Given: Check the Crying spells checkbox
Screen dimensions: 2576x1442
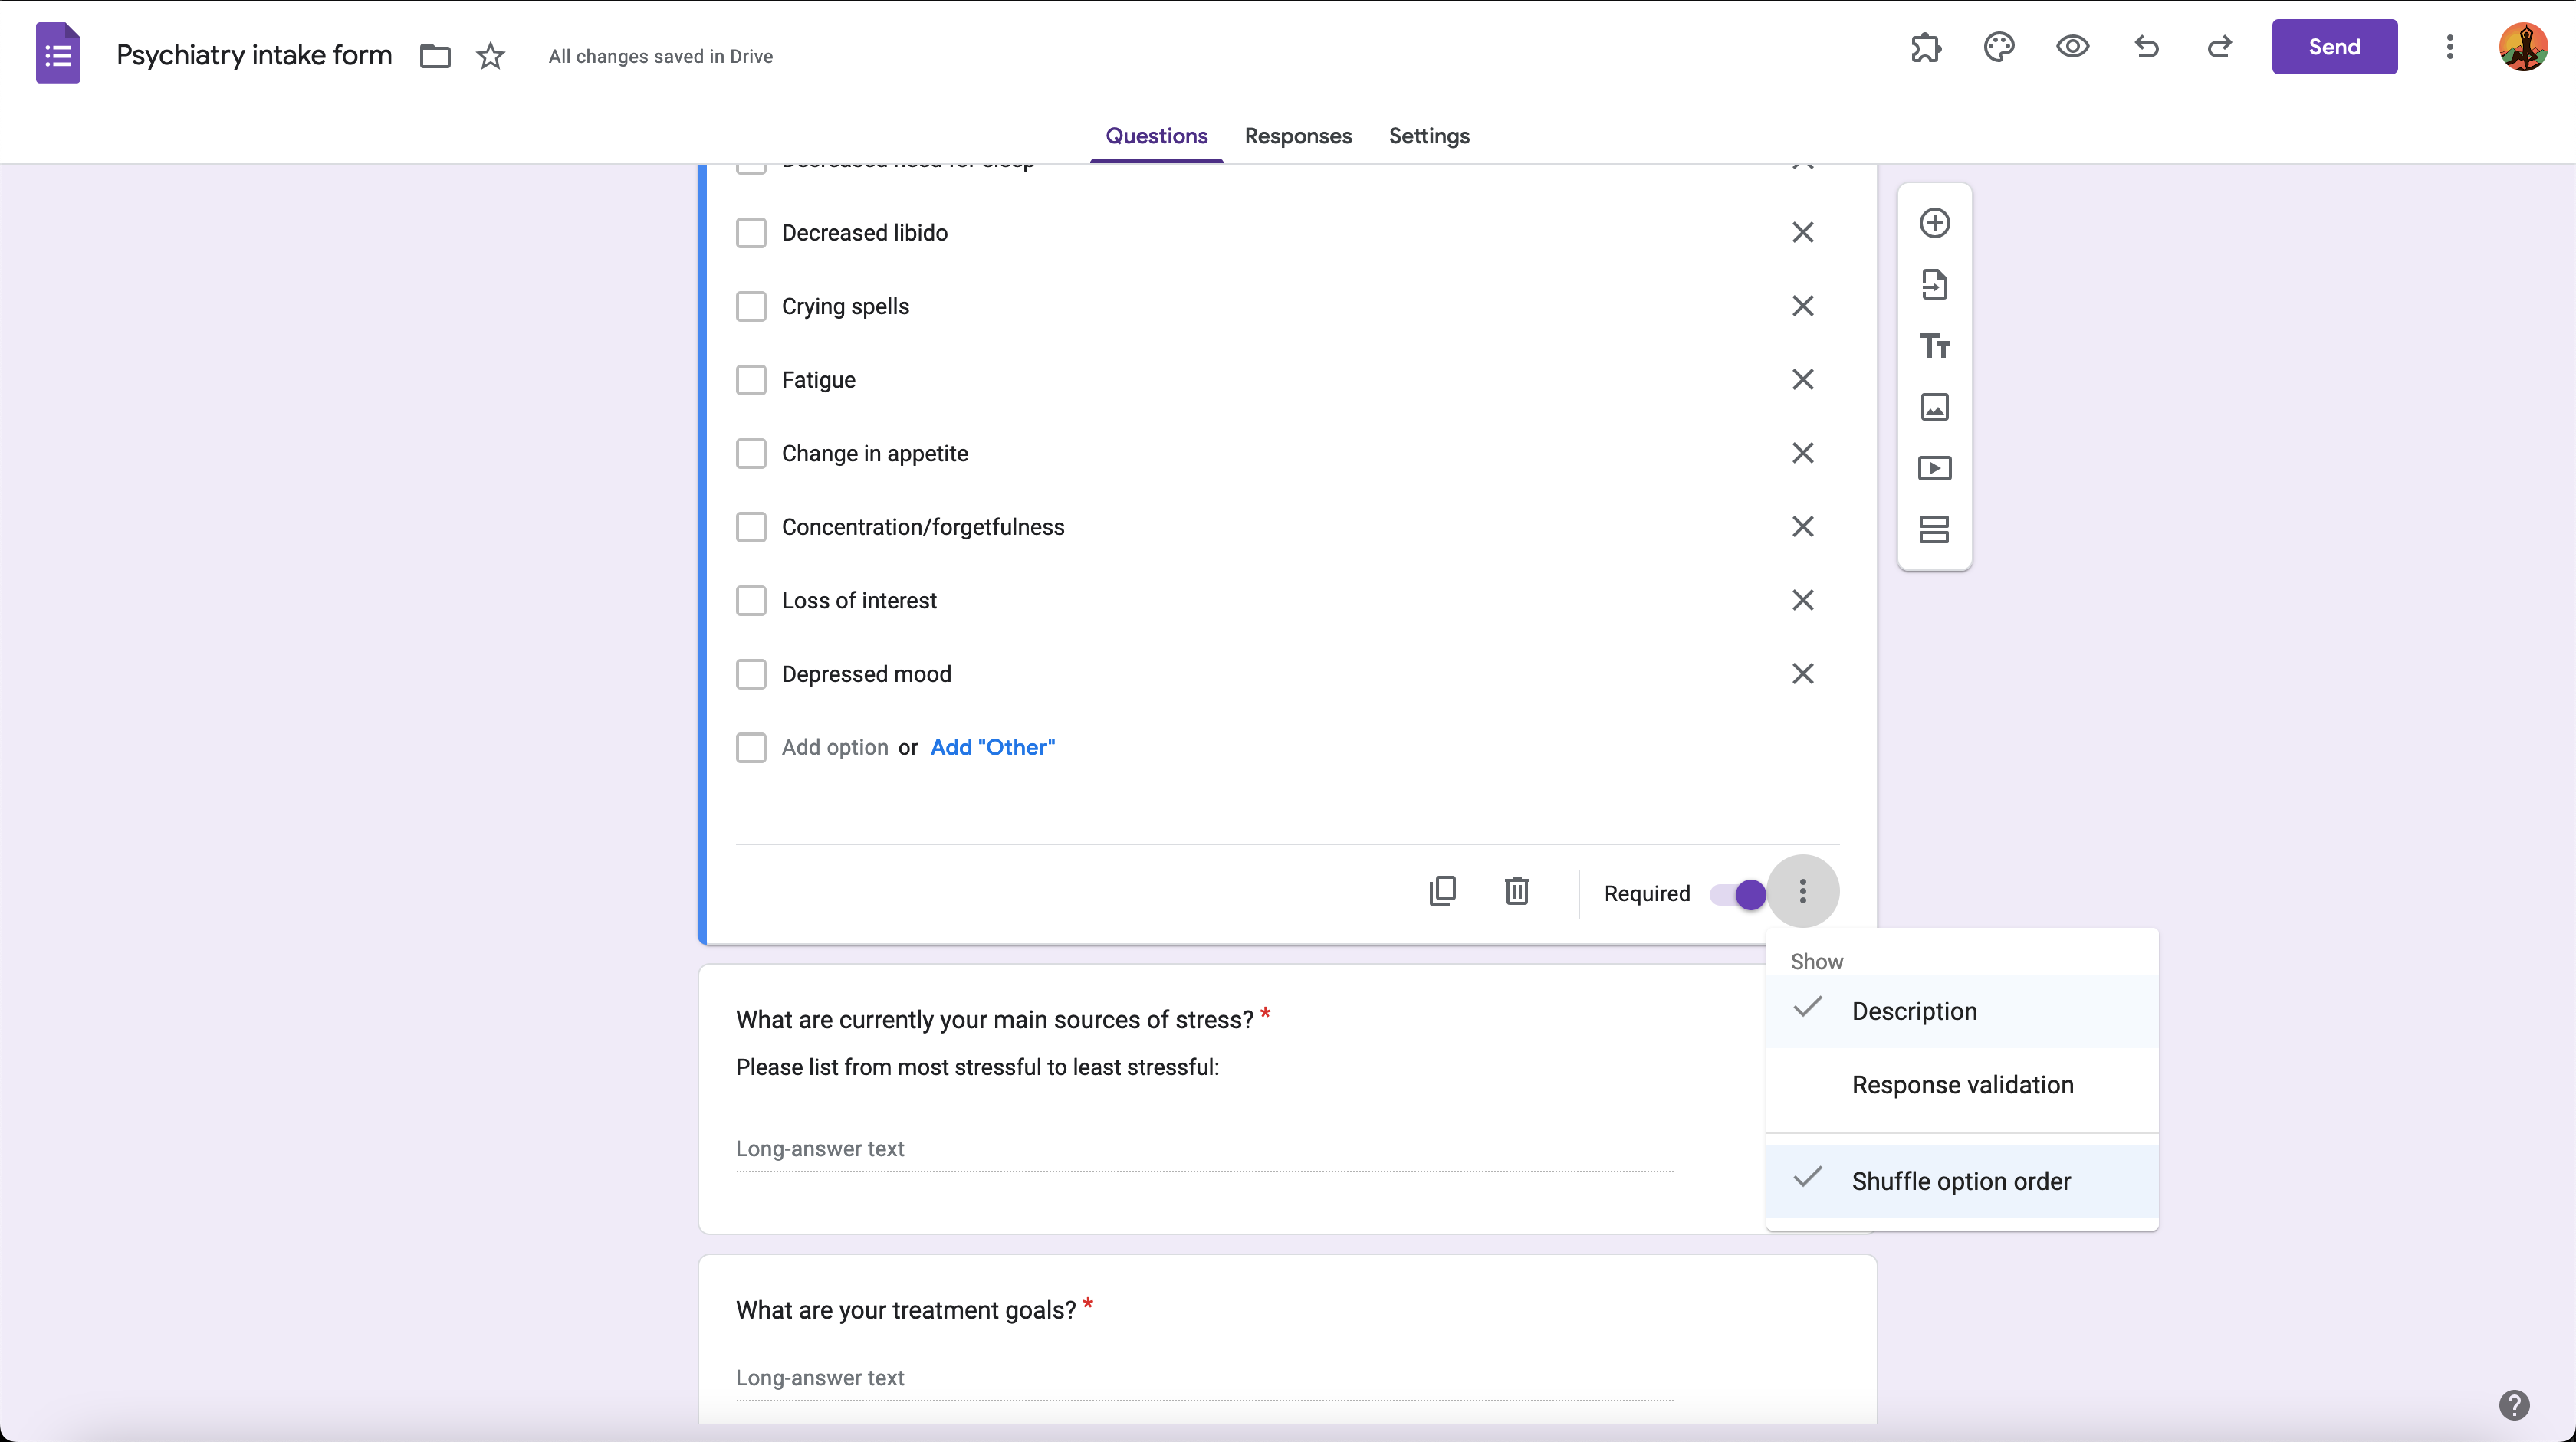Looking at the screenshot, I should (751, 306).
